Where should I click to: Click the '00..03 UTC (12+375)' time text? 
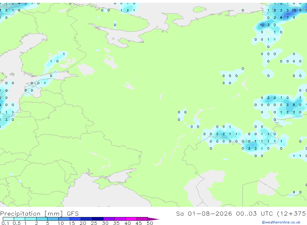coord(271,213)
